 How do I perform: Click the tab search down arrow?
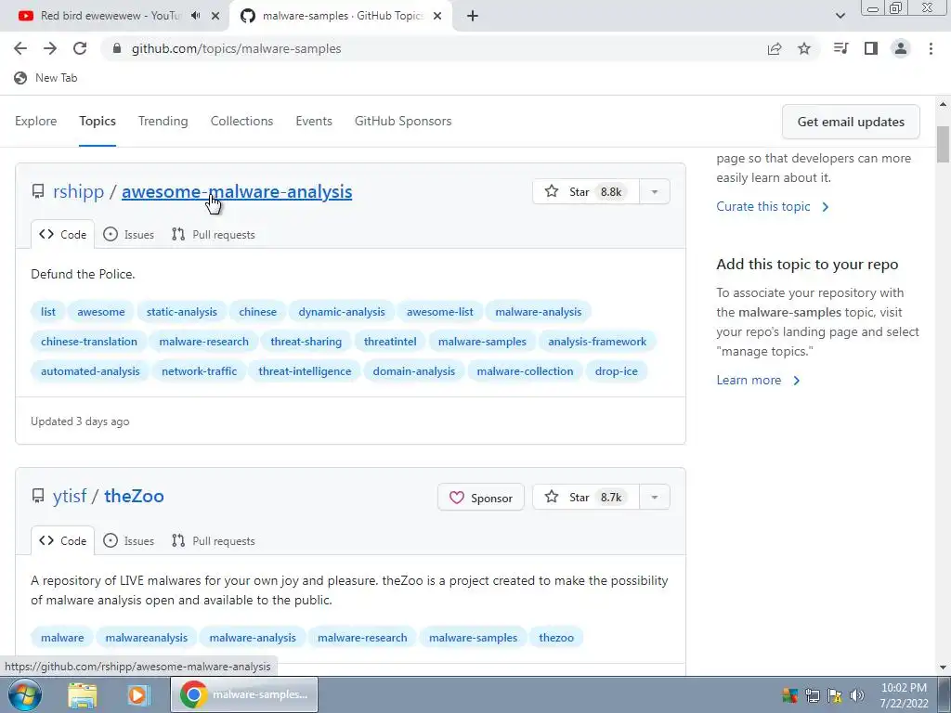pyautogui.click(x=840, y=16)
